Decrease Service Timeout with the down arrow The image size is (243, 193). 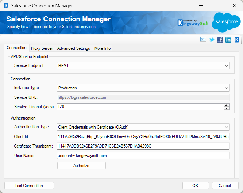[227, 108]
